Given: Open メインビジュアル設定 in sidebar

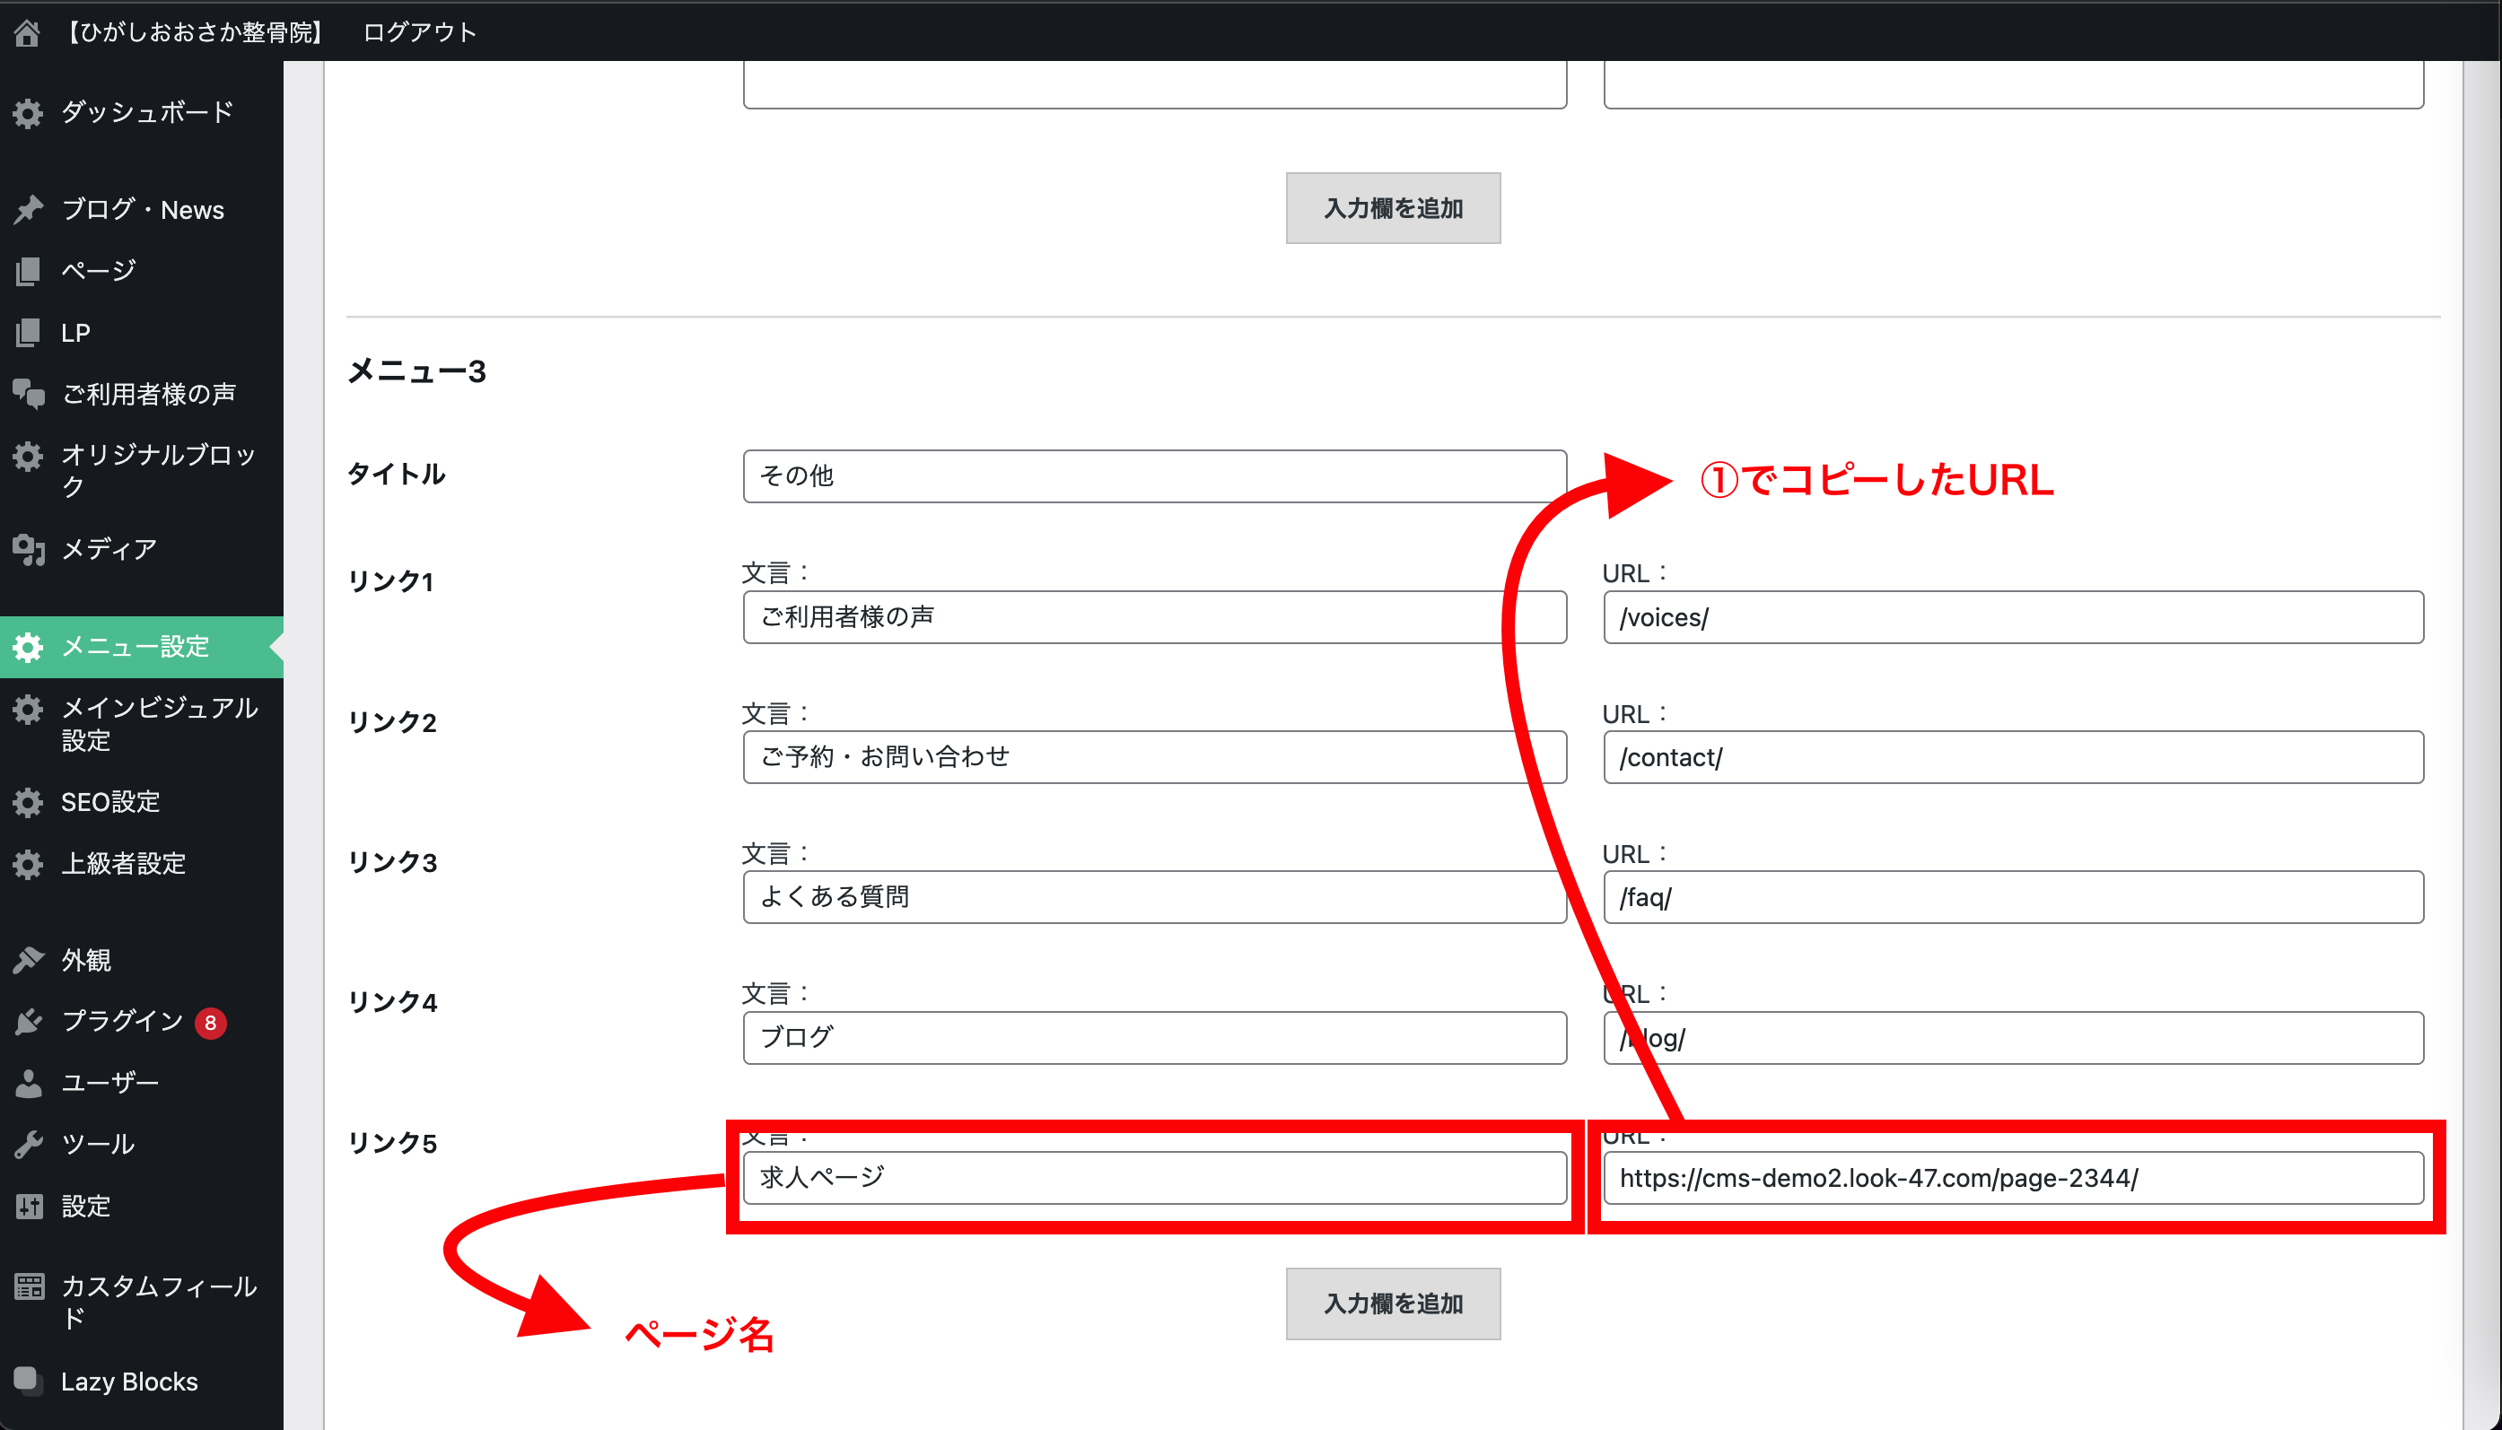Looking at the screenshot, I should pyautogui.click(x=157, y=723).
